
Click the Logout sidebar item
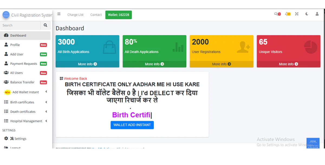pyautogui.click(x=25, y=147)
